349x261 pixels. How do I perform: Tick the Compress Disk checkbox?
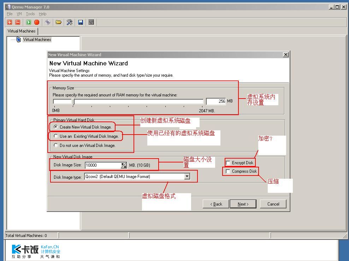pyautogui.click(x=228, y=171)
